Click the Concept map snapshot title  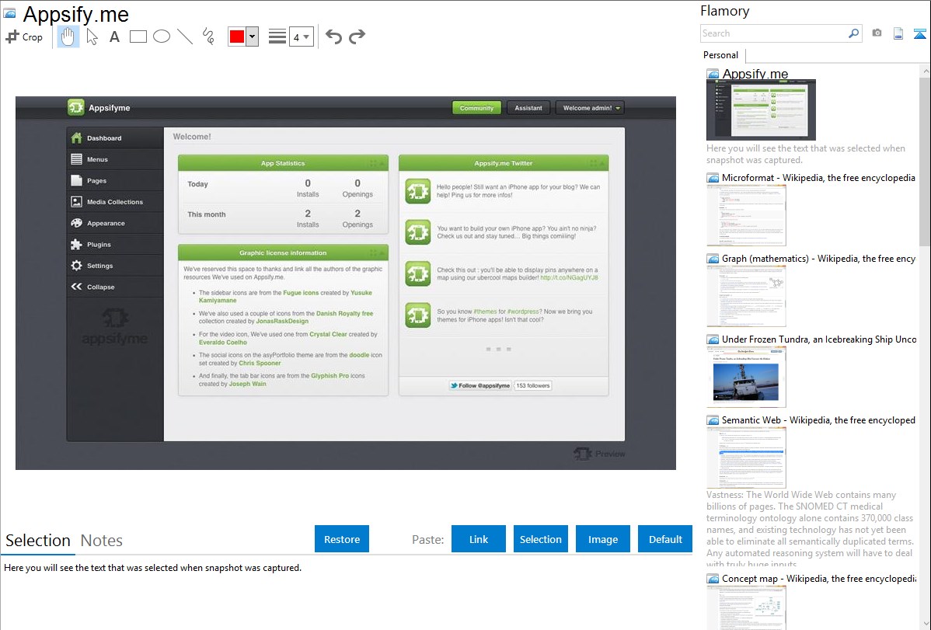click(819, 578)
